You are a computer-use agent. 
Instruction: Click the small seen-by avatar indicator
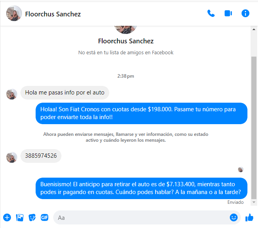pyautogui.click(x=240, y=169)
